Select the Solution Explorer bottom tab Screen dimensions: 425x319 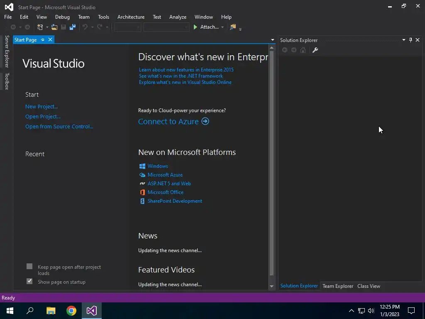[299, 286]
